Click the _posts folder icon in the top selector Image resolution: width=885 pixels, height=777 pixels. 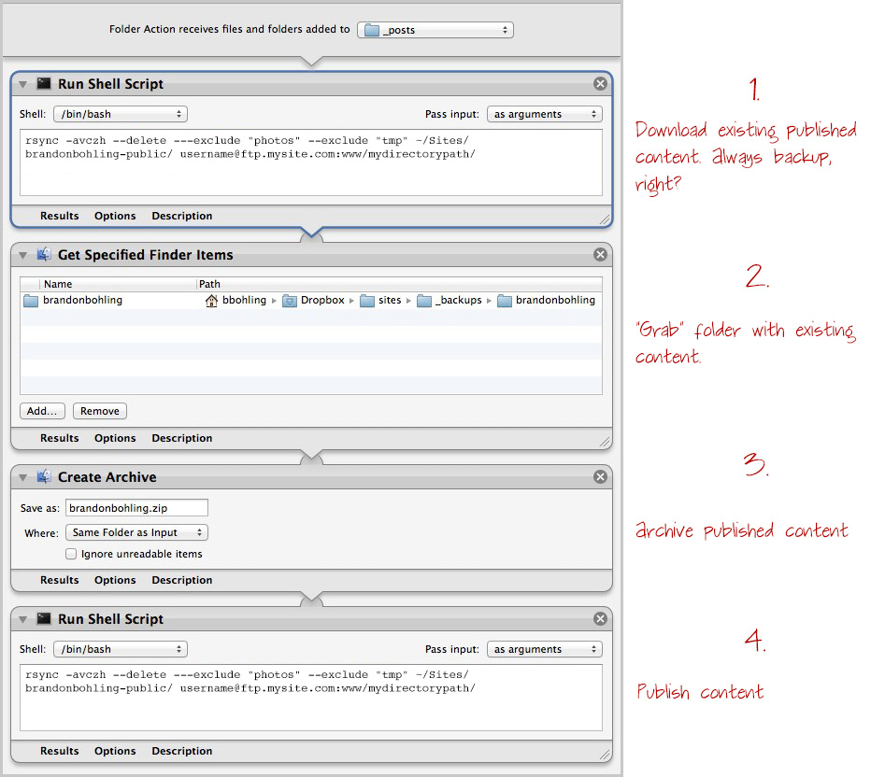[370, 29]
